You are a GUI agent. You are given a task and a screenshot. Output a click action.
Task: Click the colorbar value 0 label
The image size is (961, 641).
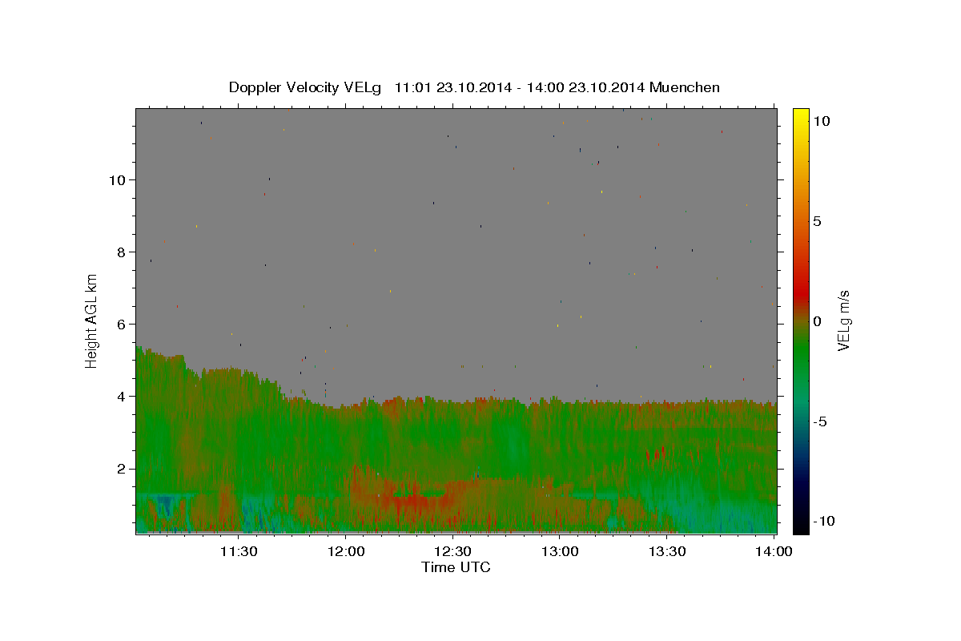[816, 320]
